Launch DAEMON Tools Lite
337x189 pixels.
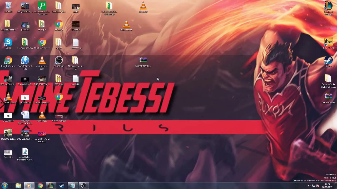click(25, 63)
